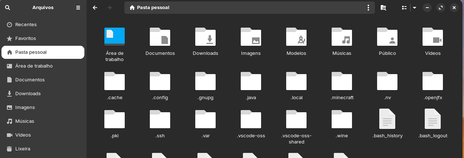
Task: Select the .java folder
Action: pos(251,81)
